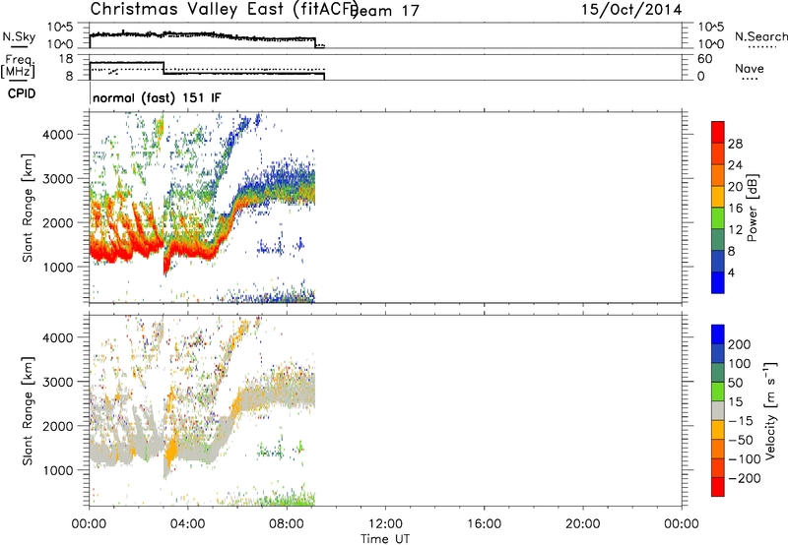This screenshot has height=545, width=788.
Task: Select Slant Range [km] label of power panel
Action: (x=28, y=208)
